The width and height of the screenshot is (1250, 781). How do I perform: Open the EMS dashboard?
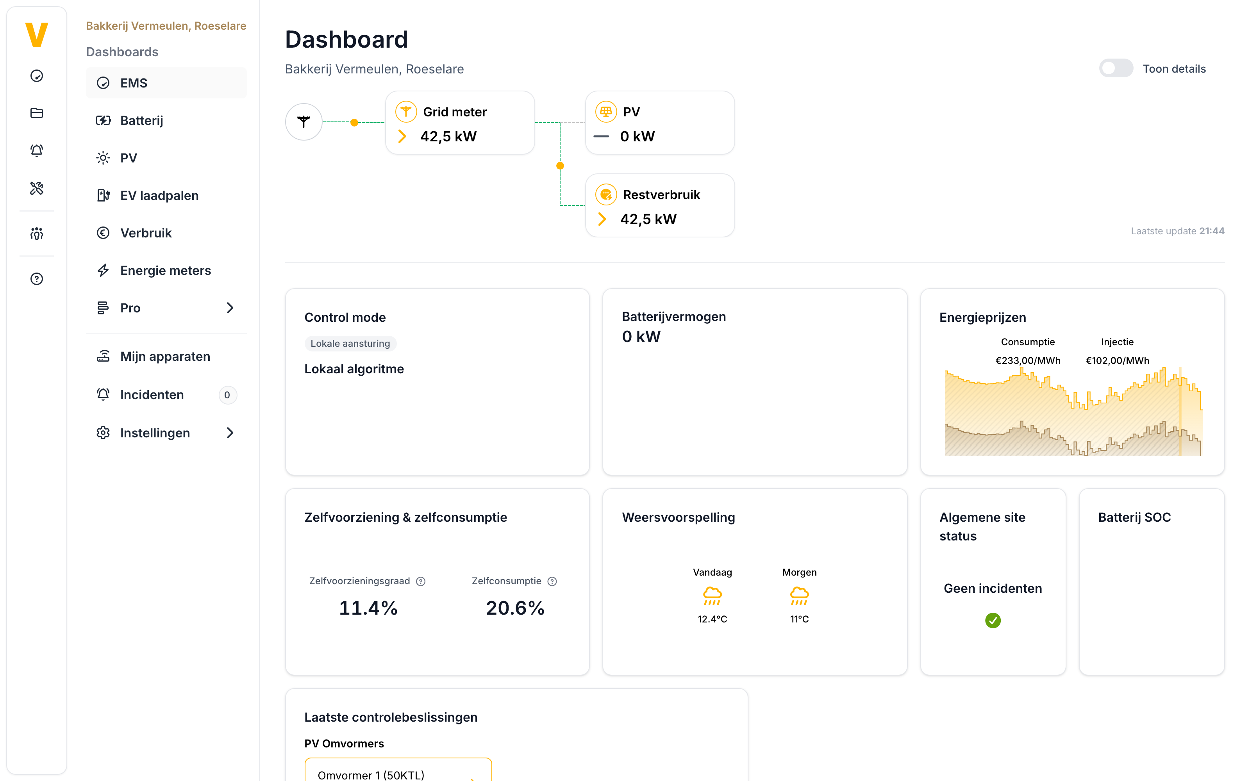click(166, 83)
